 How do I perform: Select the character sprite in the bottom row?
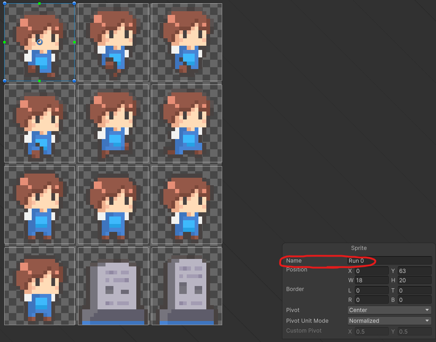point(40,286)
